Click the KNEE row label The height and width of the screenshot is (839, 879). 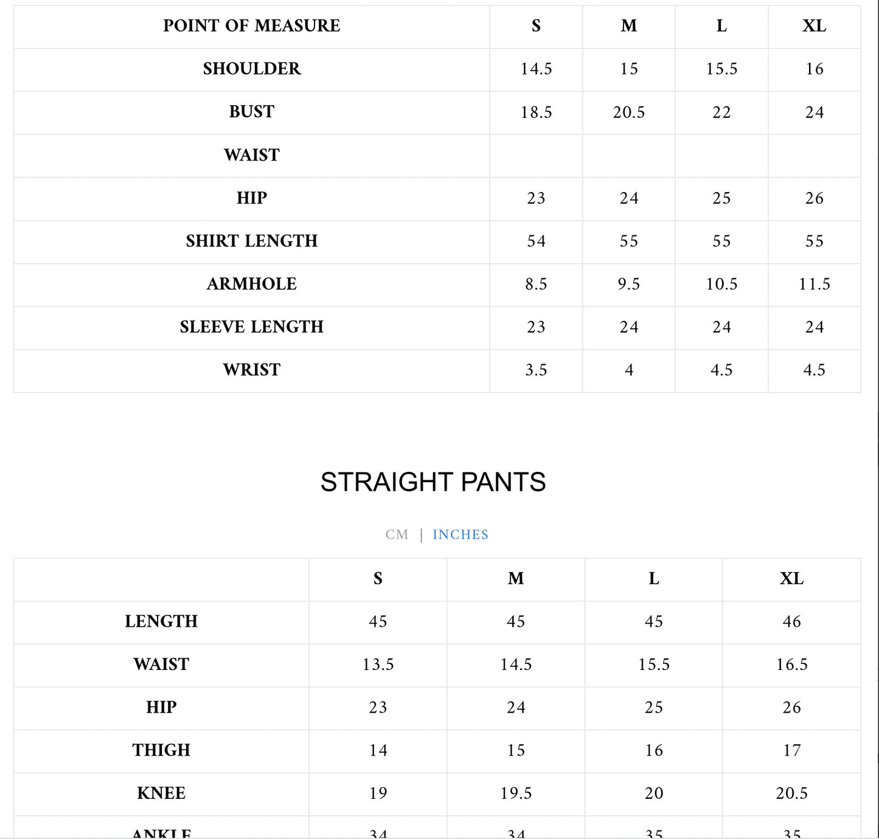click(x=161, y=793)
